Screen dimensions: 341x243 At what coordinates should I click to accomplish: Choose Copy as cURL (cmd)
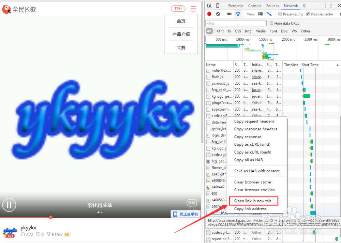click(x=252, y=144)
